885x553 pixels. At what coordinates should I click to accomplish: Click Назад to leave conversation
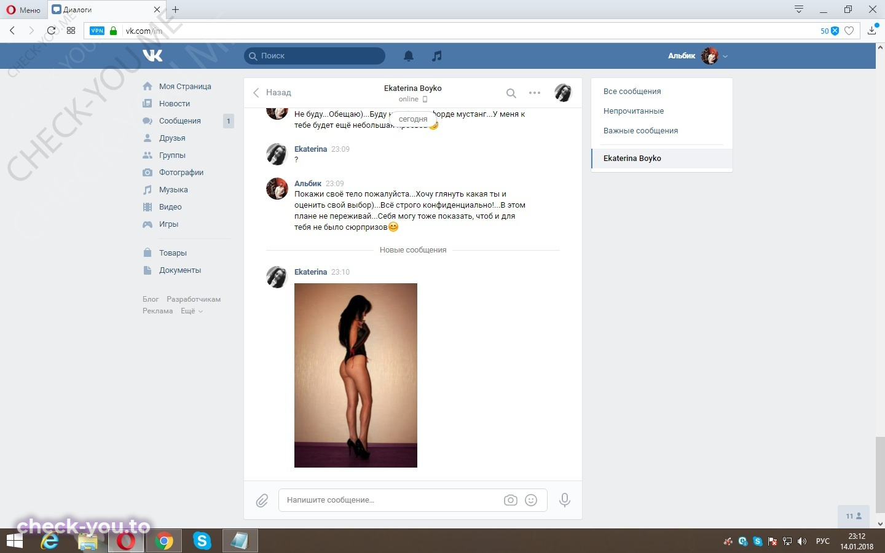(x=272, y=93)
